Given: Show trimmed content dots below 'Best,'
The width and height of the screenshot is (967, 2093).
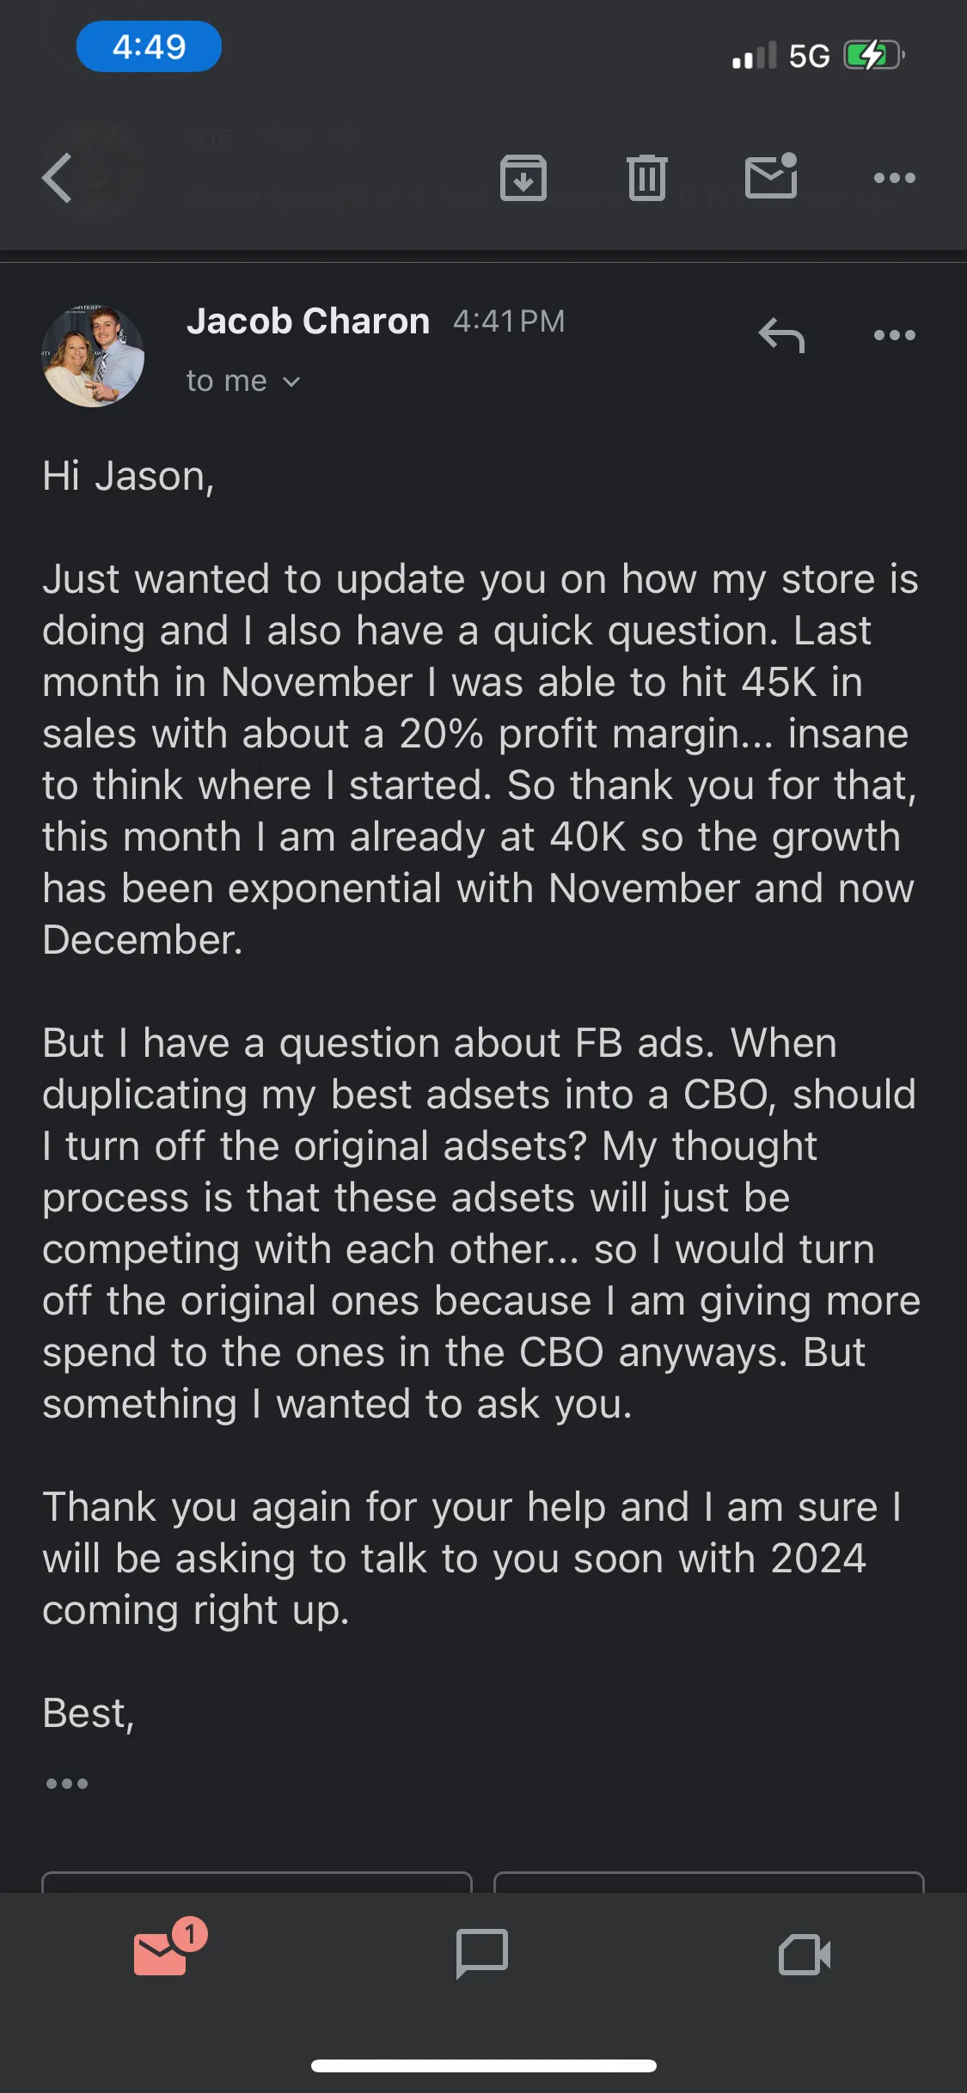Looking at the screenshot, I should click(67, 1784).
